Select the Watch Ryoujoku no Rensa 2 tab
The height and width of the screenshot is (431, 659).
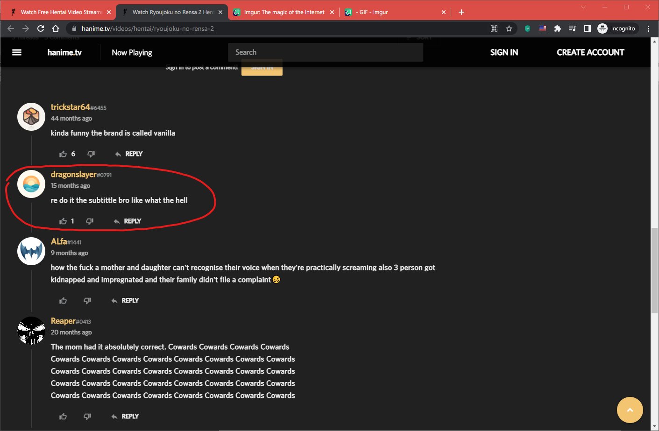[172, 12]
